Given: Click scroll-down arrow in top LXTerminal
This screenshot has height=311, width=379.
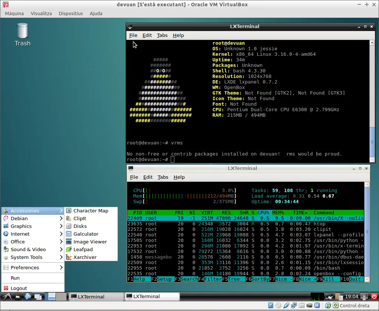Looking at the screenshot, I should [x=372, y=160].
